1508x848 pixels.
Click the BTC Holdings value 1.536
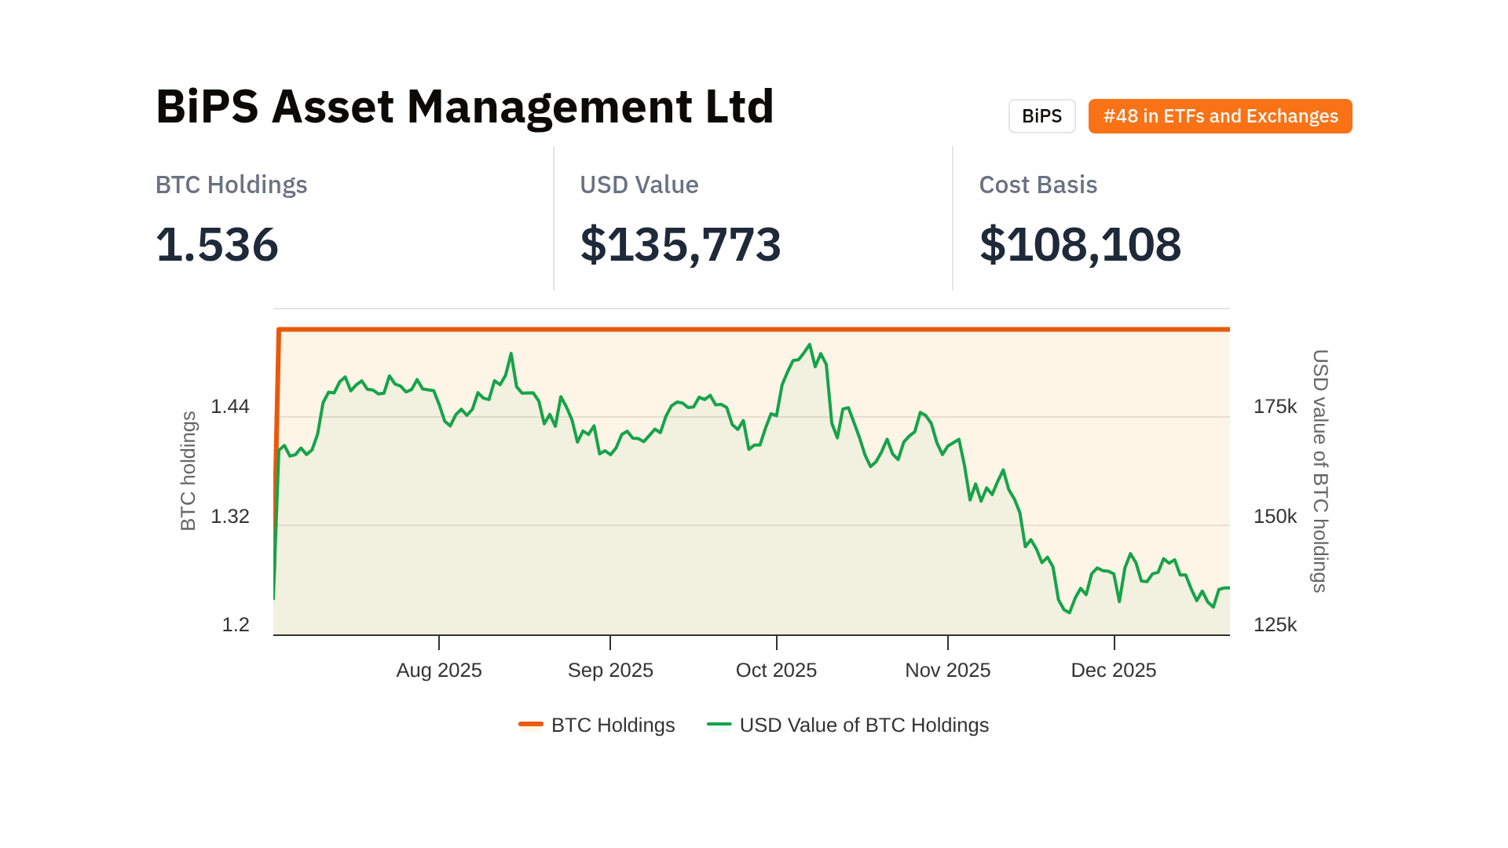(217, 244)
